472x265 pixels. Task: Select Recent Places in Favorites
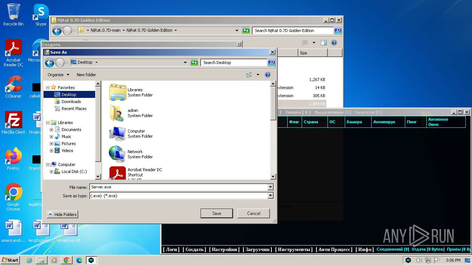coord(74,109)
